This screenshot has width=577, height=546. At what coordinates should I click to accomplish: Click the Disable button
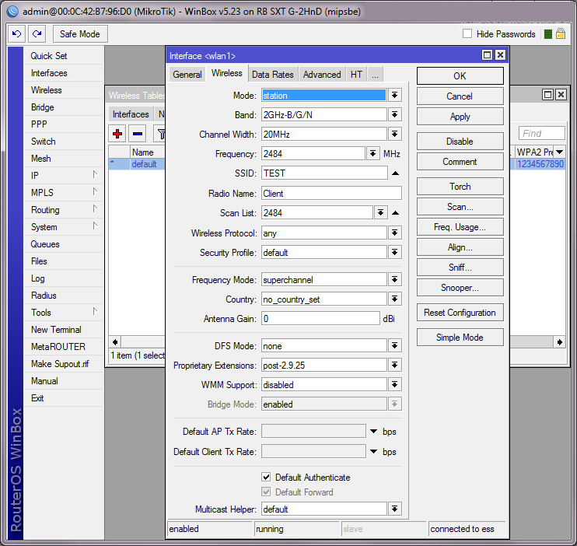(460, 142)
